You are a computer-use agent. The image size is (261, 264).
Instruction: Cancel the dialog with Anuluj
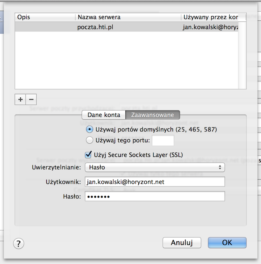(x=182, y=243)
